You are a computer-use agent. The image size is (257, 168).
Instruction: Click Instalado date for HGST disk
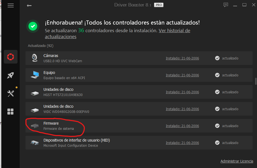point(183,92)
